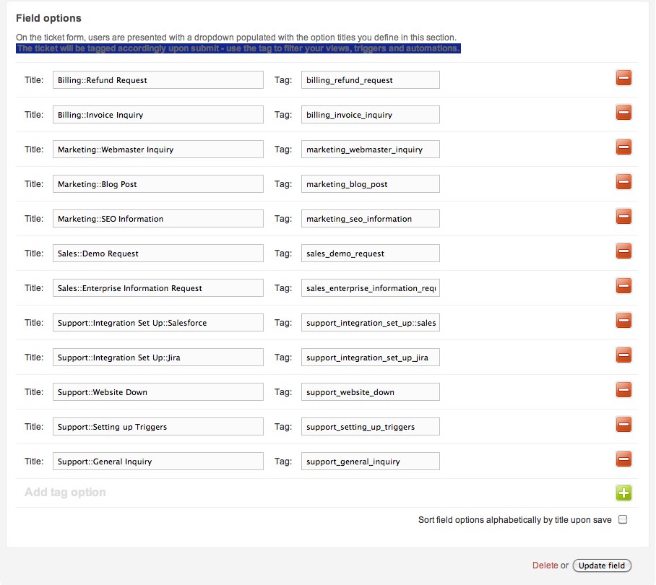The height and width of the screenshot is (585, 656).
Task: Remove the Support::Integration Set Up::Jira option
Action: [623, 355]
